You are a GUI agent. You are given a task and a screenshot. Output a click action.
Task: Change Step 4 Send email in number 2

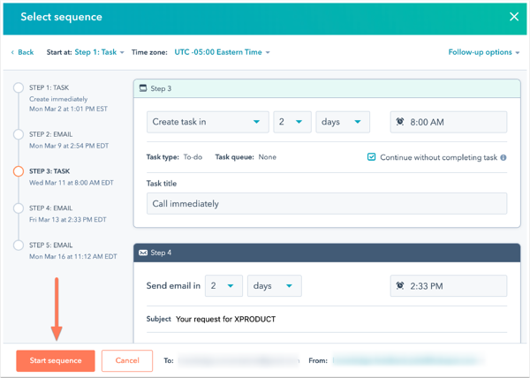[223, 286]
